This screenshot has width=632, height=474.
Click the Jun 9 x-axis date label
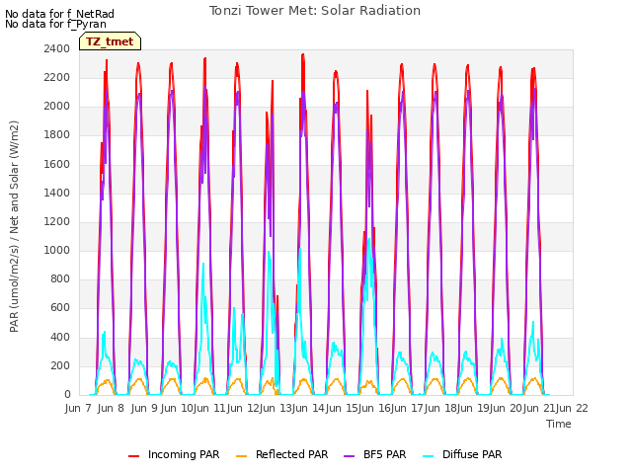tap(144, 408)
